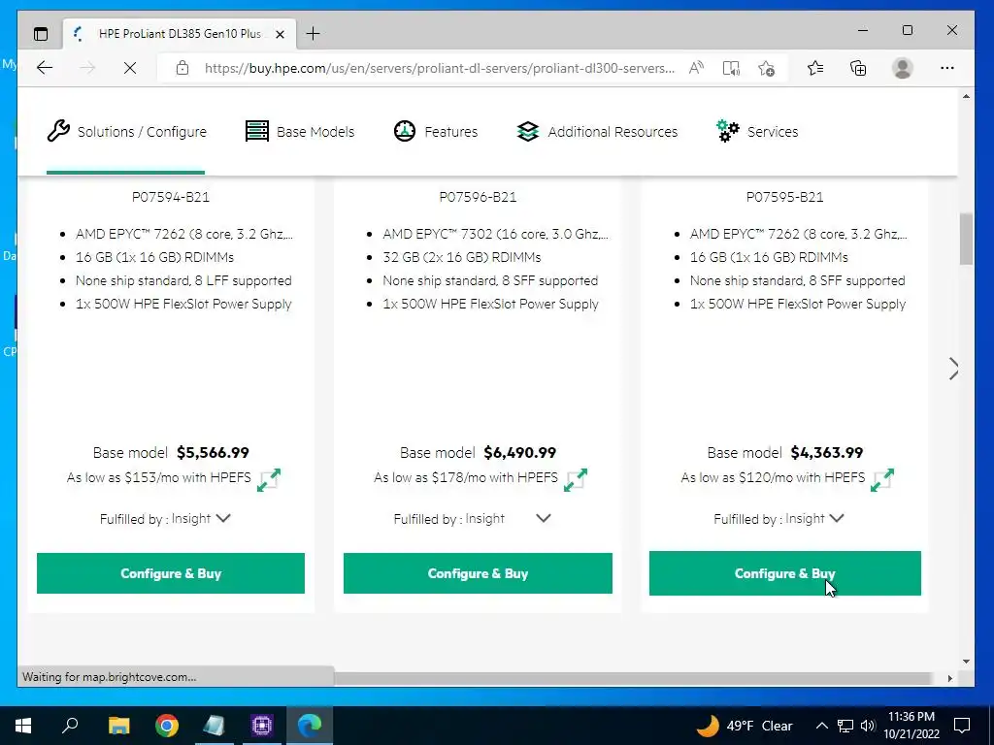Click the scroll right arrow
Image resolution: width=994 pixels, height=745 pixels.
click(949, 678)
